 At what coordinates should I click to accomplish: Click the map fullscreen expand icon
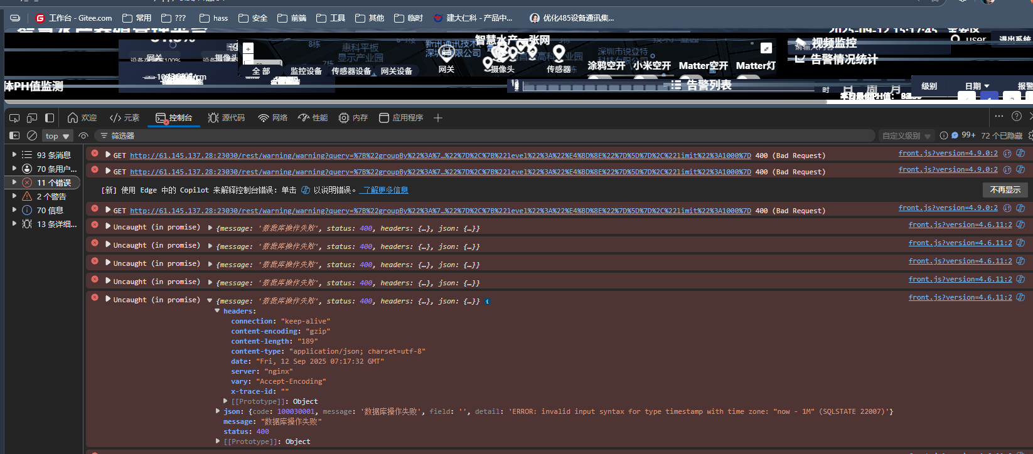(x=766, y=48)
